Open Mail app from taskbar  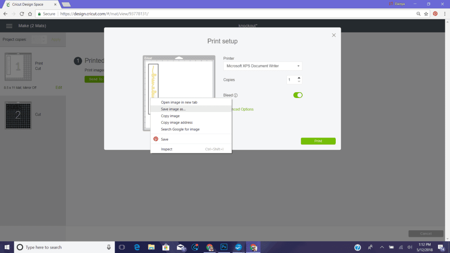click(x=181, y=247)
